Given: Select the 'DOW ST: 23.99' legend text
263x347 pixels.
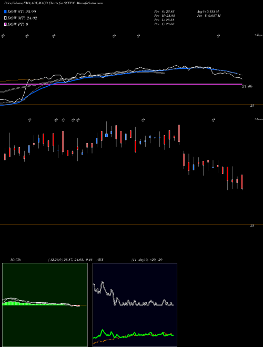Looking at the screenshot, I should click(x=22, y=12).
